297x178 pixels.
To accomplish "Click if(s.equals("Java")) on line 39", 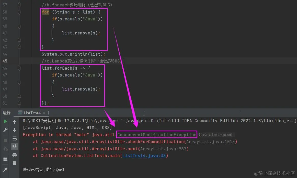I will click(x=77, y=19).
